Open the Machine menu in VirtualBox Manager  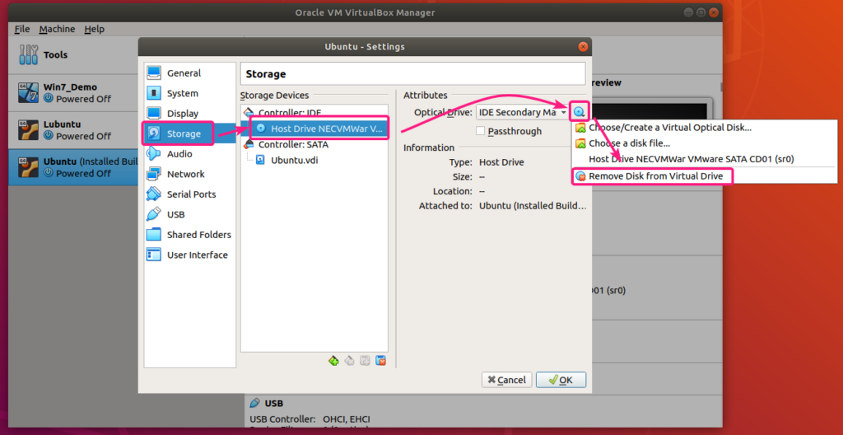[x=57, y=29]
